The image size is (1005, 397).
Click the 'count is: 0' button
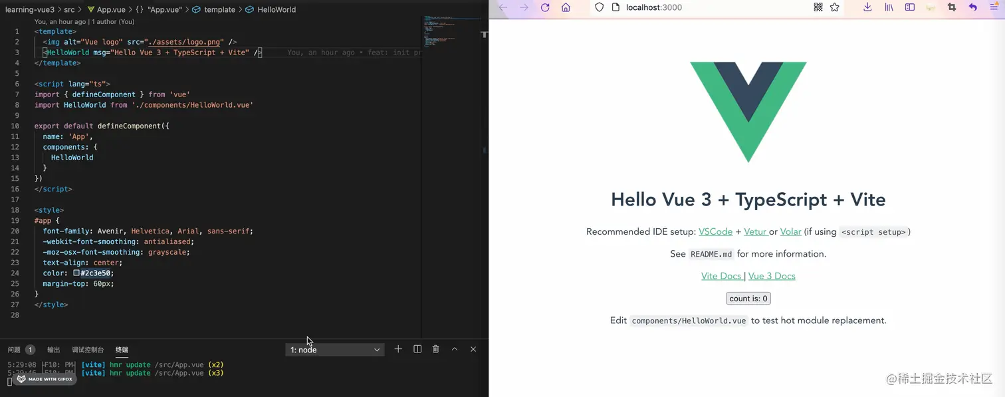[748, 299]
